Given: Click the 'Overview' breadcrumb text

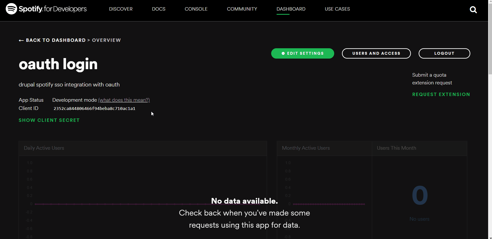Looking at the screenshot, I should pos(106,40).
